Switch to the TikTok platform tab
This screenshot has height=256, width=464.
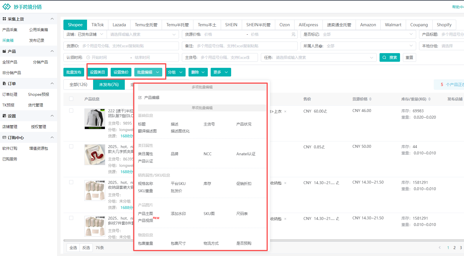[97, 25]
